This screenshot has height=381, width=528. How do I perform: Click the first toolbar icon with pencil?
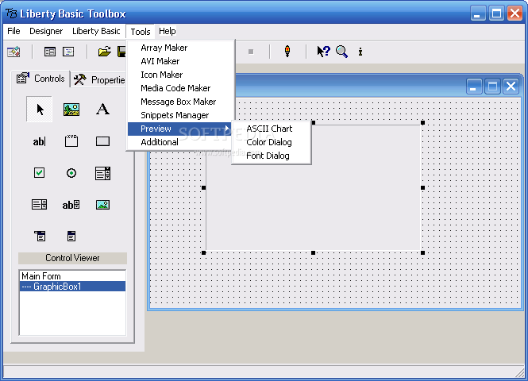pos(13,52)
